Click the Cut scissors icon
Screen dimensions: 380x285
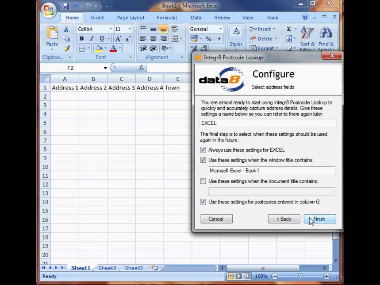[66, 29]
